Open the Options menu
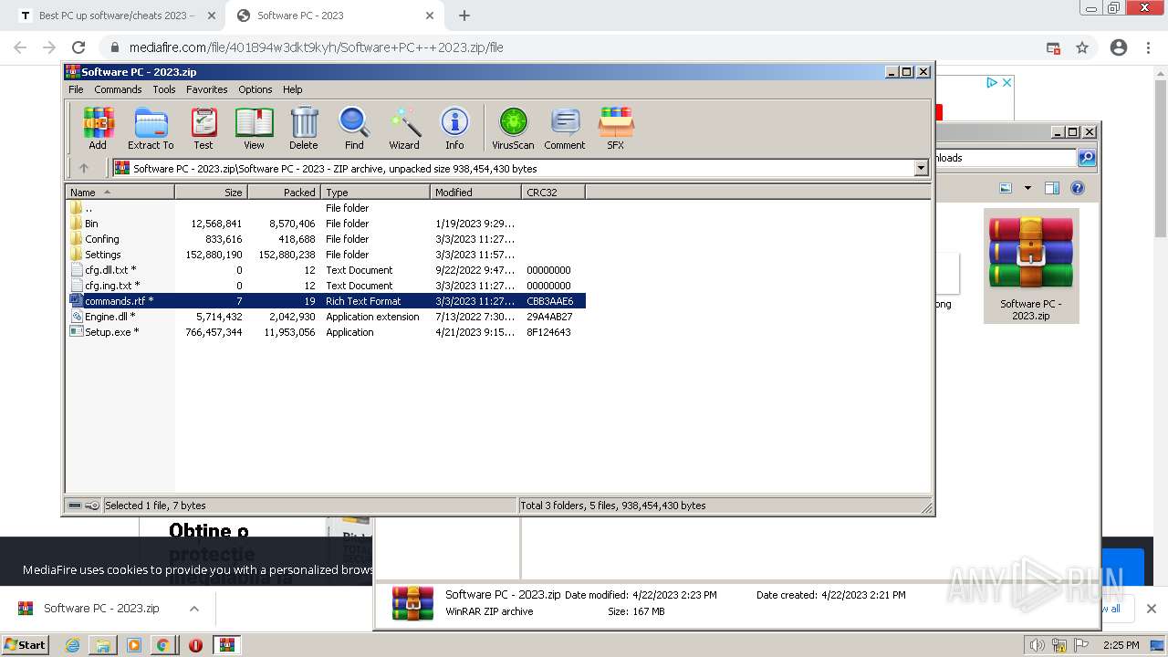1168x657 pixels. 255,89
